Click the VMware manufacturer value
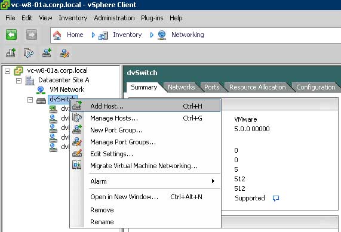Image resolution: width=341 pixels, height=232 pixels. pos(245,119)
